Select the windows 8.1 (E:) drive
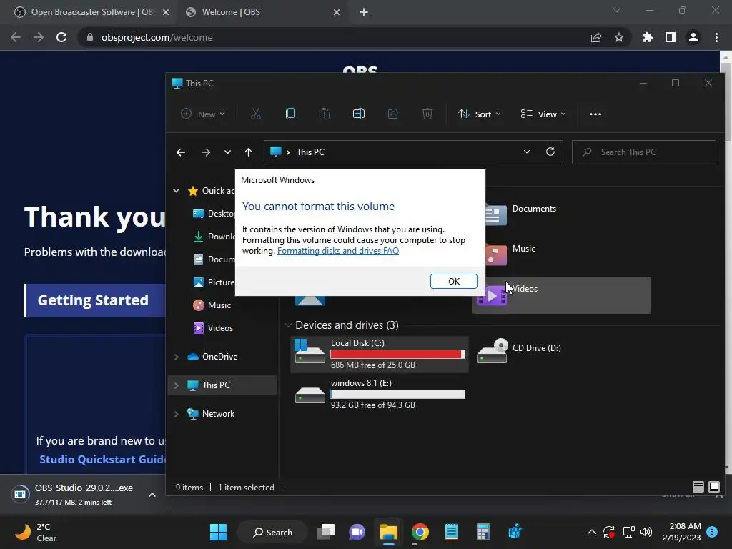 (x=379, y=394)
